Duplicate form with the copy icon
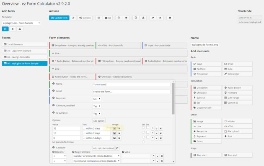The image size is (264, 166). pyautogui.click(x=119, y=18)
